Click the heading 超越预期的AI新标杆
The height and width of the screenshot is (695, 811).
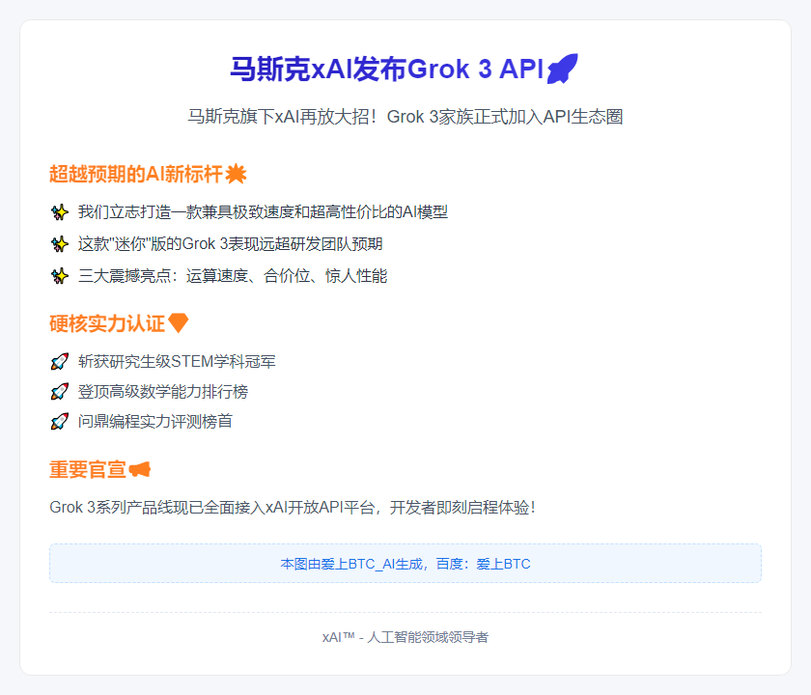tap(136, 175)
